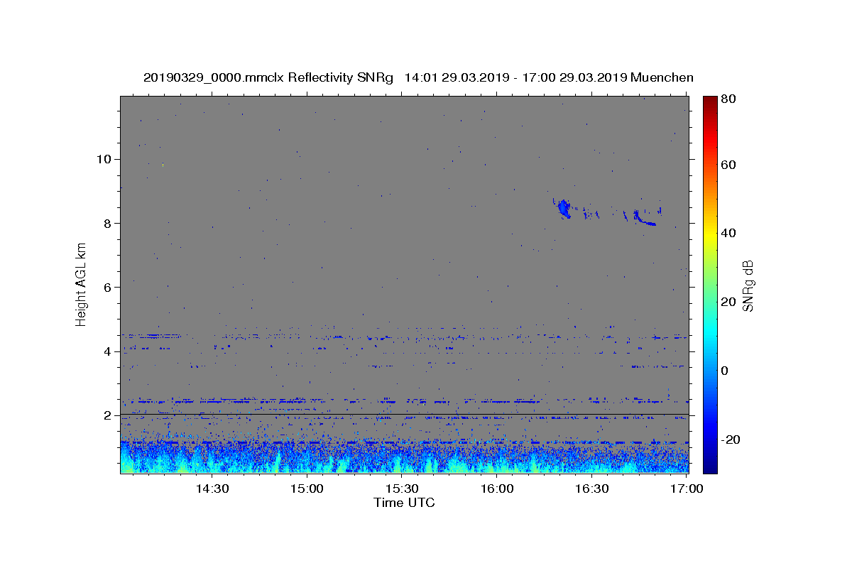Viewport: 852px width, 568px height.
Task: Click the colorbar value 20
Action: pos(730,302)
